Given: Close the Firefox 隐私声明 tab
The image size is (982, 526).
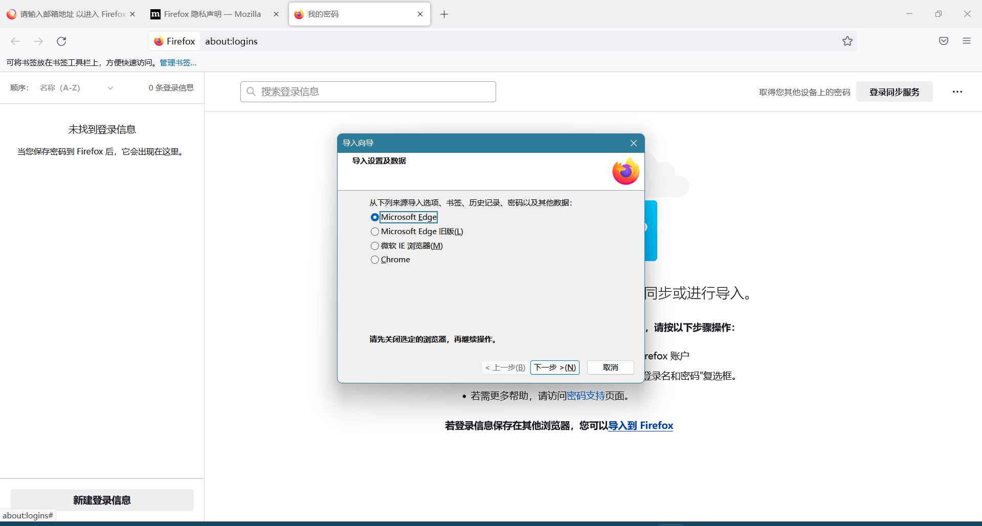Looking at the screenshot, I should [276, 14].
